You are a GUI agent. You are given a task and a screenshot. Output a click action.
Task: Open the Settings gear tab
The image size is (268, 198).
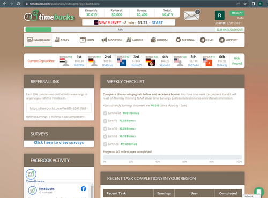tap(185, 40)
